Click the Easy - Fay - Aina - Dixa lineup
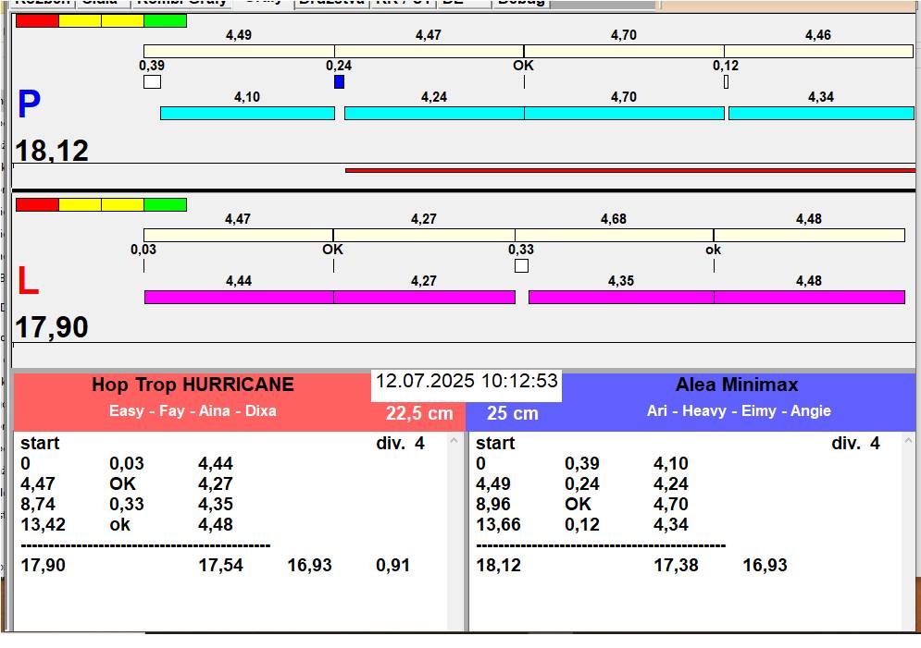 point(193,410)
